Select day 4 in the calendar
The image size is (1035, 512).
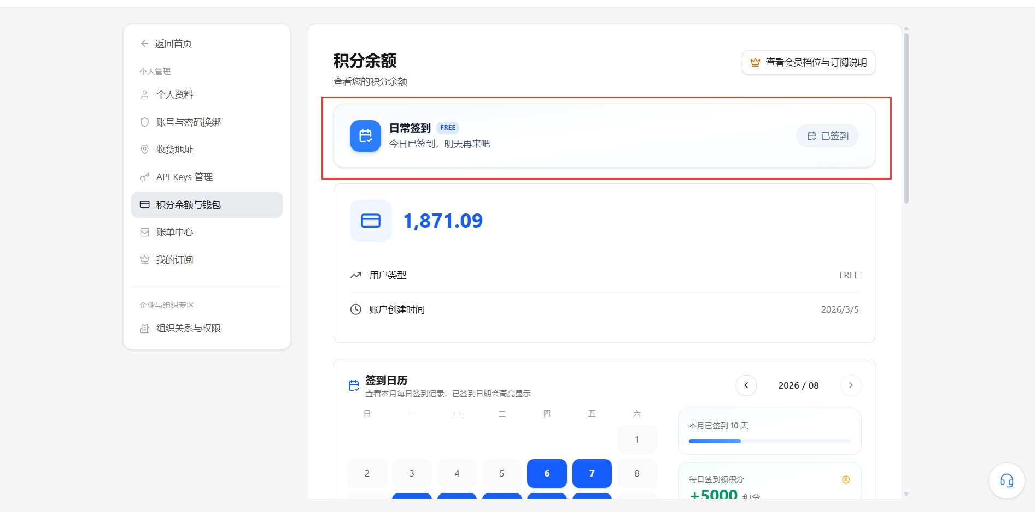tap(457, 473)
